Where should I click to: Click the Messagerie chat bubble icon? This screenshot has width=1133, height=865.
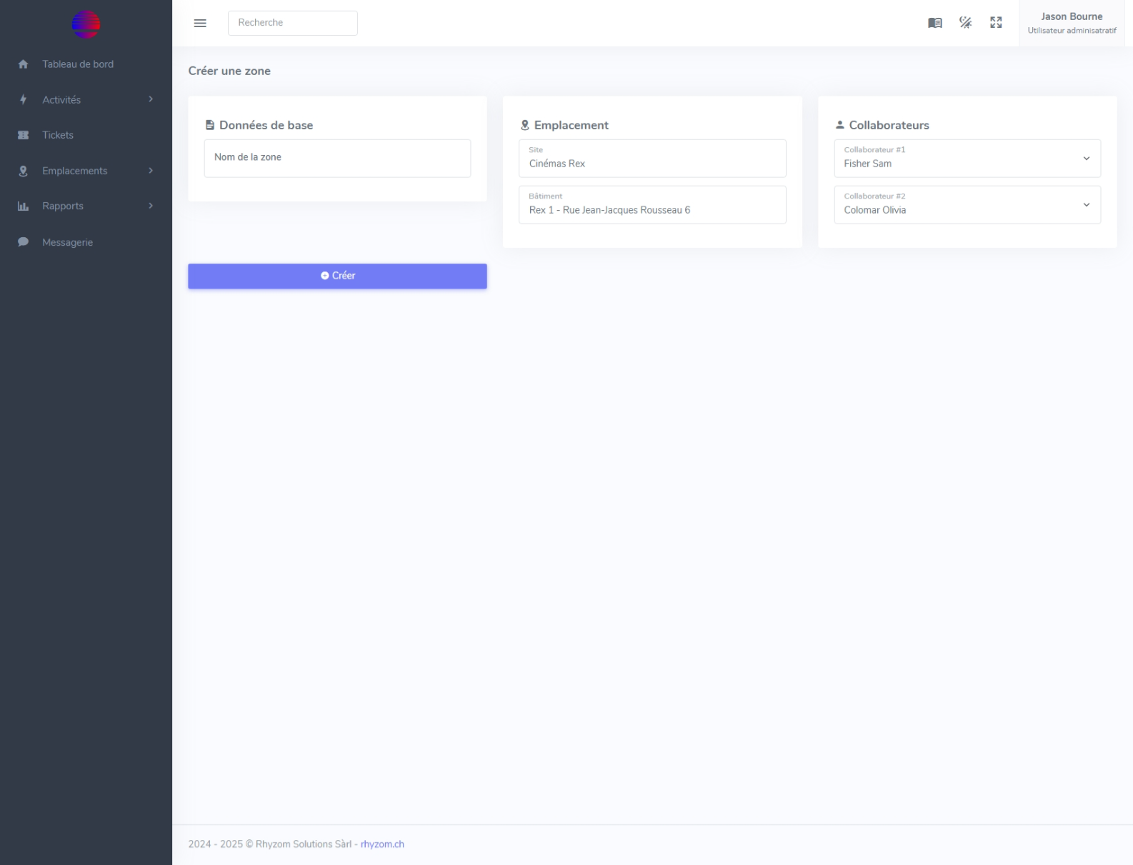click(x=23, y=242)
